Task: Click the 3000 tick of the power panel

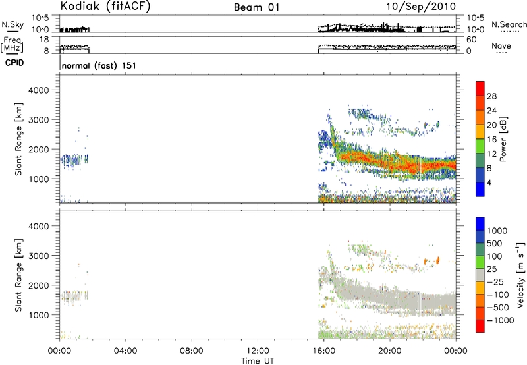Action: [38, 120]
